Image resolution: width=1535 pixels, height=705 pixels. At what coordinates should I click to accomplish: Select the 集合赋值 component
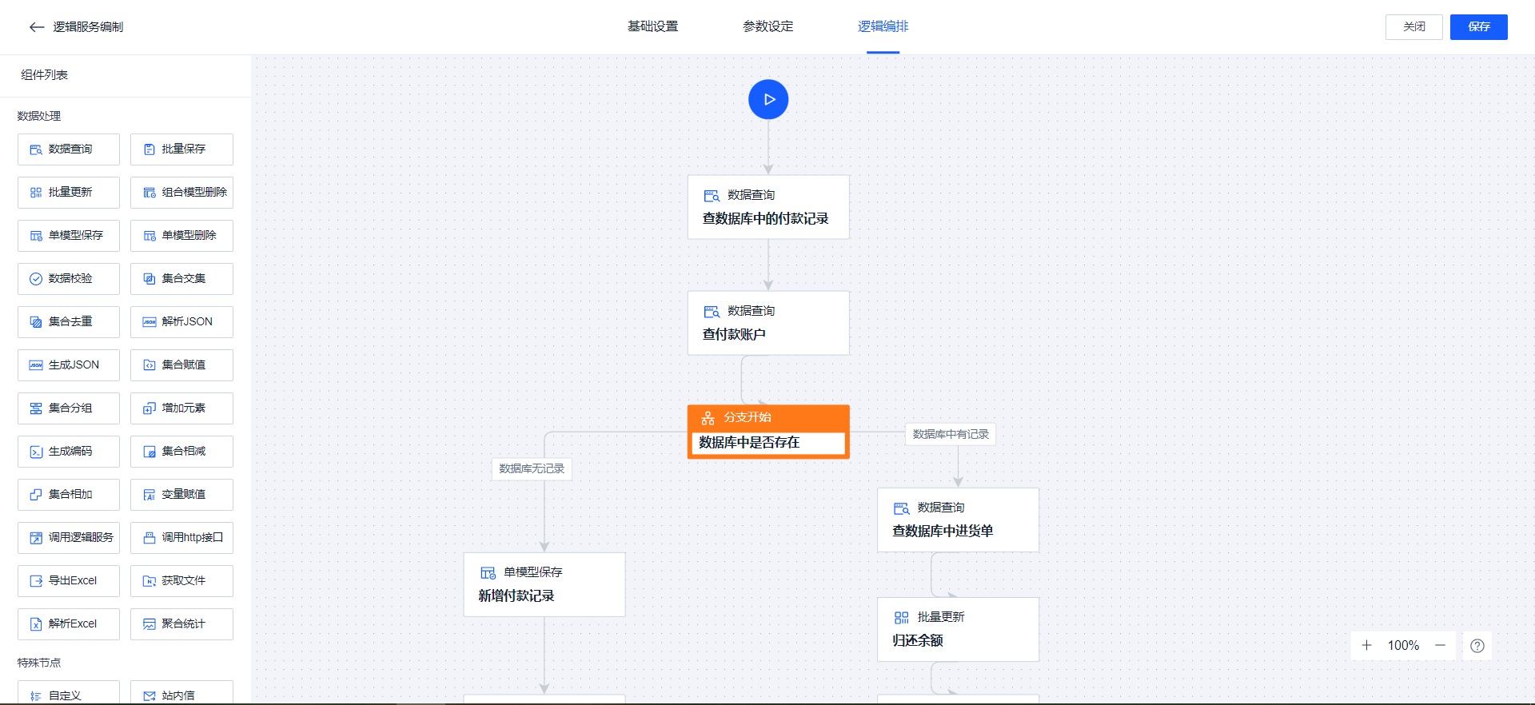181,365
